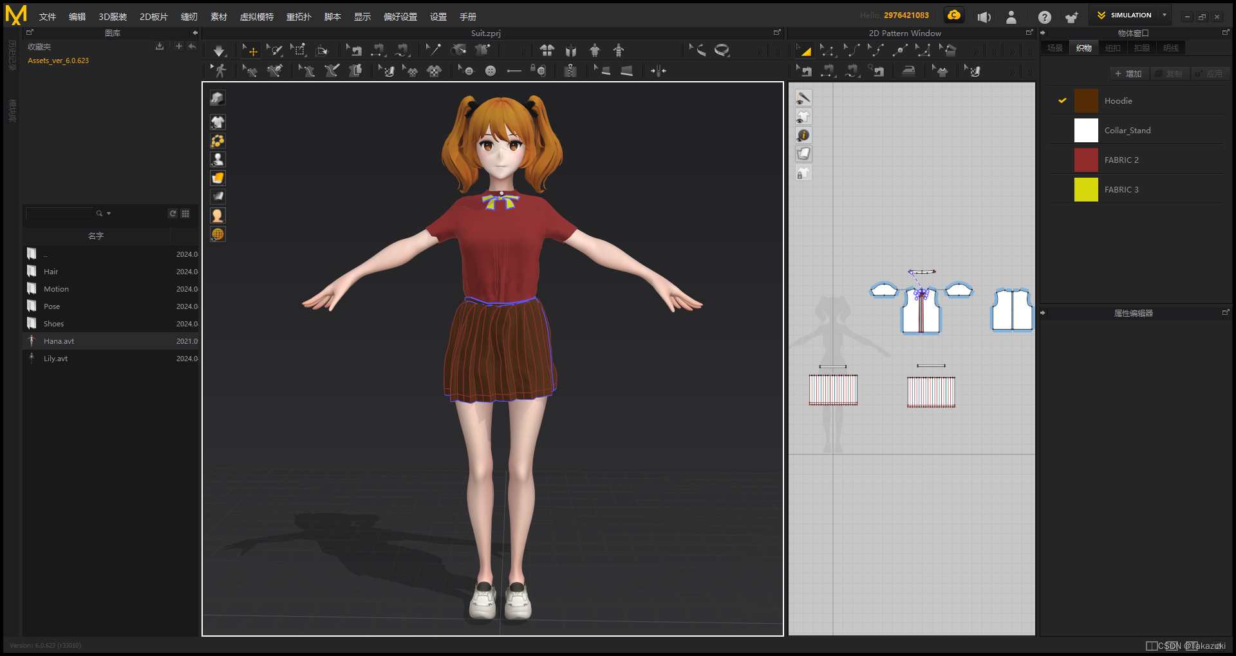Image resolution: width=1236 pixels, height=656 pixels.
Task: Select the Select/Move tool in 3D toolbar
Action: pyautogui.click(x=250, y=51)
